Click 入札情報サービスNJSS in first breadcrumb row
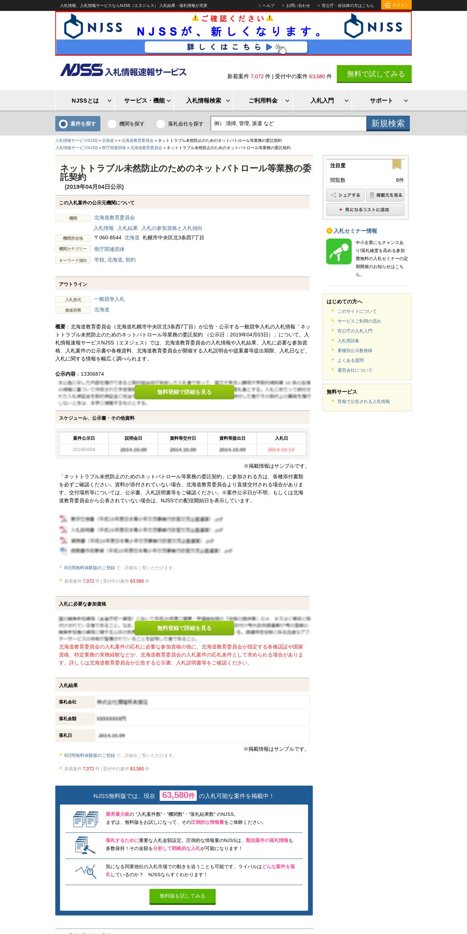Screen dimensions: 467x934 point(76,140)
